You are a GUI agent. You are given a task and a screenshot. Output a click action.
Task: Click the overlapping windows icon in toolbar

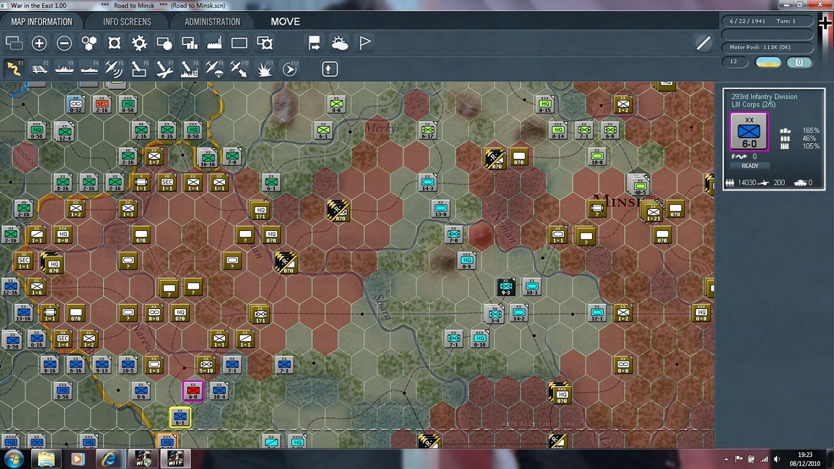pos(14,43)
